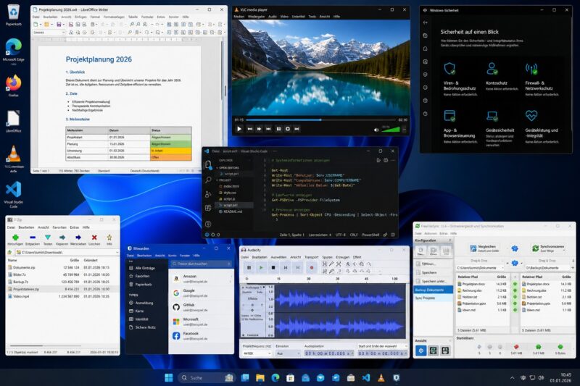Open Favoriten menu in 7-Zip
The height and width of the screenshot is (386, 580).
click(59, 227)
